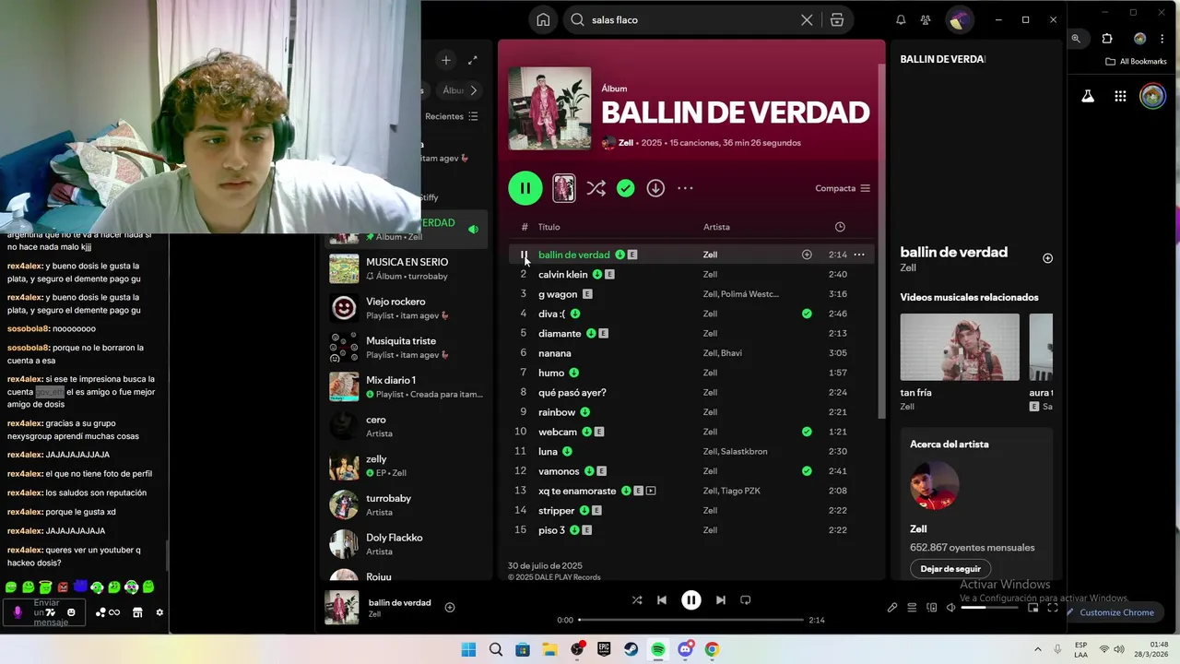Open the user profile avatar in Spotify
This screenshot has width=1180, height=664.
tap(959, 19)
